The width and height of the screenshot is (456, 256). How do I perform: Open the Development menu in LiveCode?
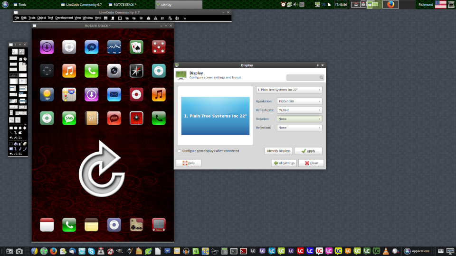coord(64,18)
